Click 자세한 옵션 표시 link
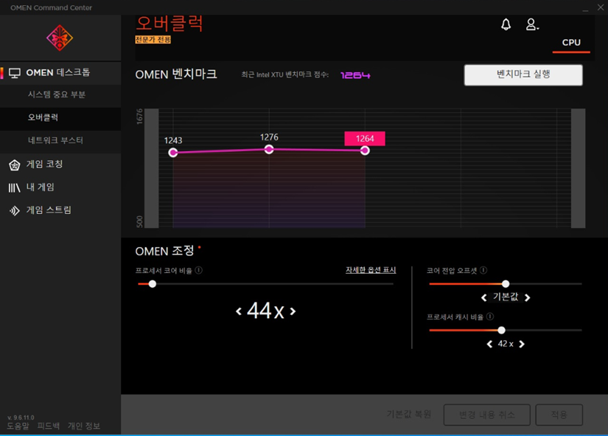Screen dimensions: 608x436 [x=371, y=270]
